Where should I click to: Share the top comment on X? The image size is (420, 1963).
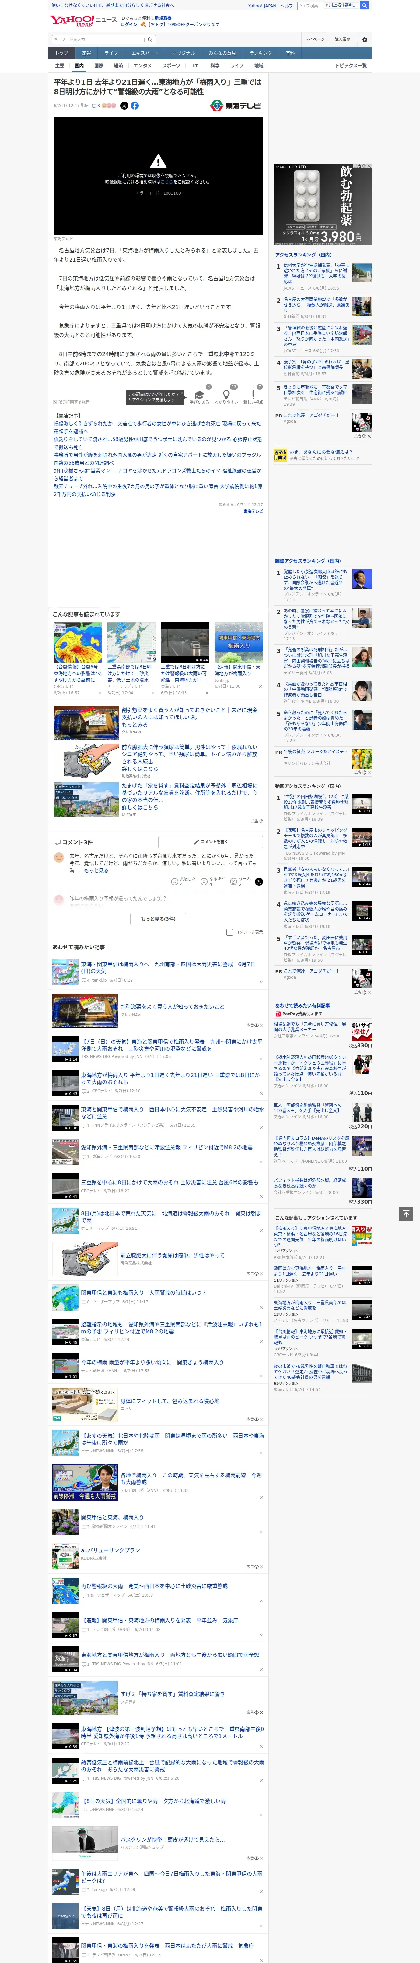[259, 882]
